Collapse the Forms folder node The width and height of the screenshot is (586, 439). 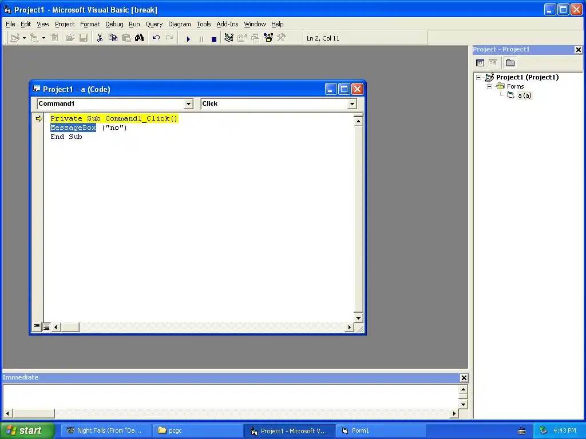click(x=490, y=87)
